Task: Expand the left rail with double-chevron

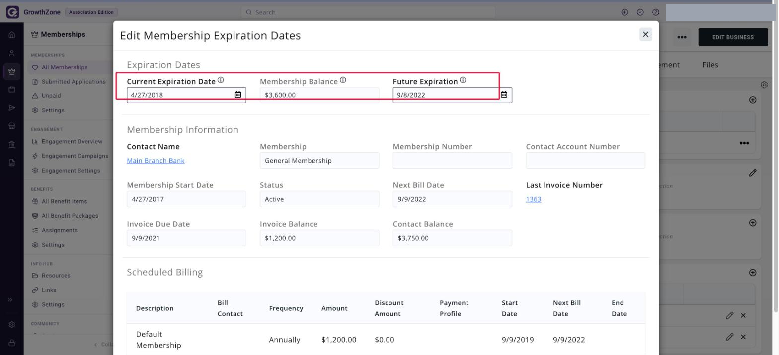Action: pos(11,300)
